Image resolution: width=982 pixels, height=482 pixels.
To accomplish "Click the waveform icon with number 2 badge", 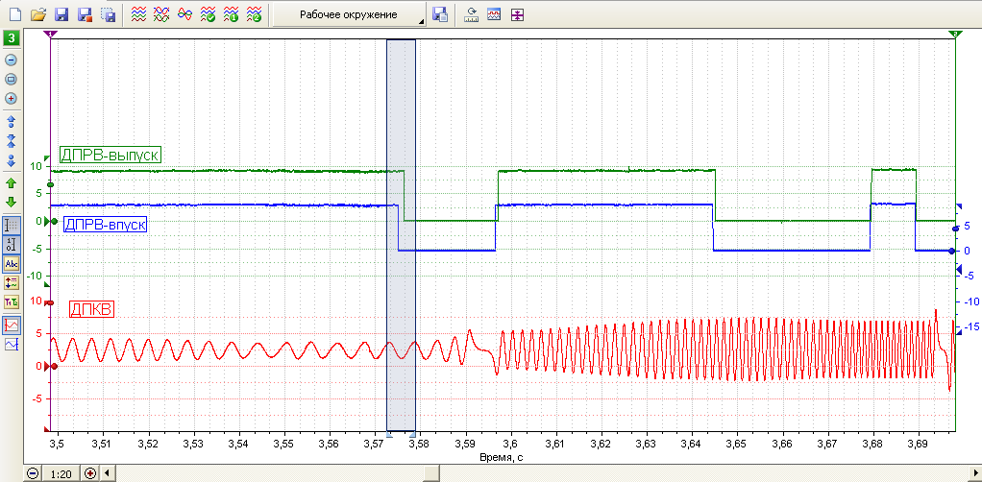I will coord(254,14).
